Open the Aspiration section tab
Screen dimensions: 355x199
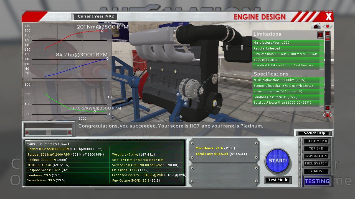(x=316, y=156)
